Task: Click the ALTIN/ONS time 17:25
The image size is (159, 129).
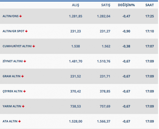Action: click(x=149, y=16)
